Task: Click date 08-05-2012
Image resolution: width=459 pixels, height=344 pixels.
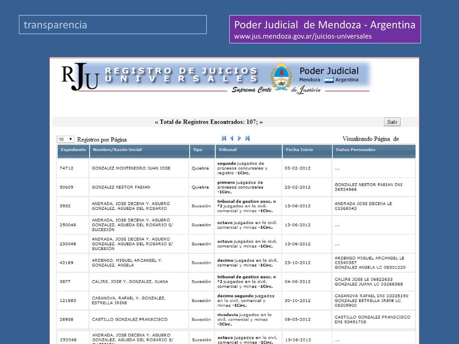Action: 298,319
